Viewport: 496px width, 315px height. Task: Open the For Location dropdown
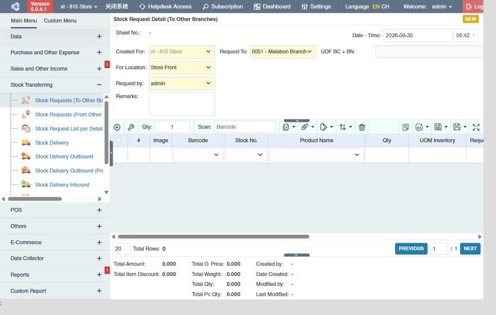(182, 67)
